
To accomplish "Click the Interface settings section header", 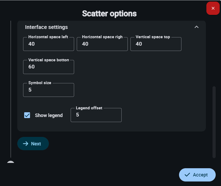I will pyautogui.click(x=46, y=27).
